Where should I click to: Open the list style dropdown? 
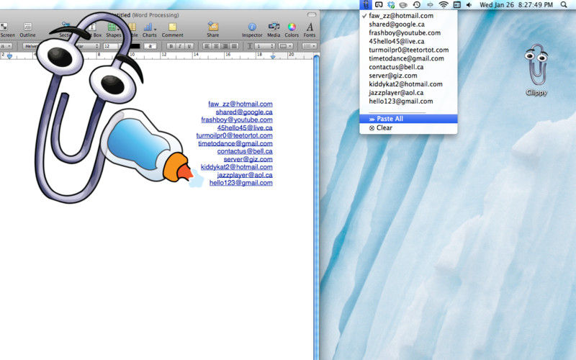[x=310, y=46]
